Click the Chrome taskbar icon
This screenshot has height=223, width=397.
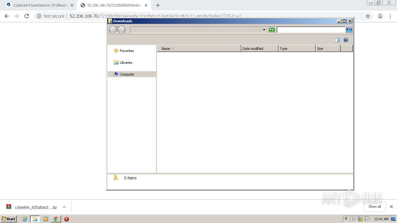pos(56,219)
